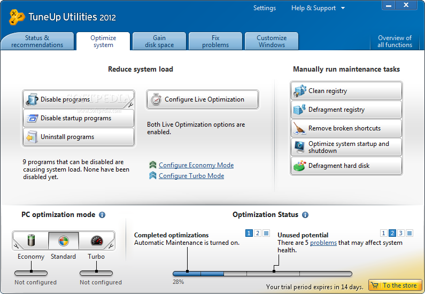
Task: Click the Uninstall programs icon
Action: click(32, 137)
